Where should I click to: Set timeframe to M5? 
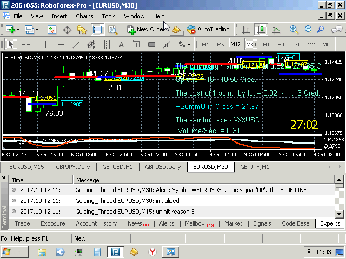point(220,44)
